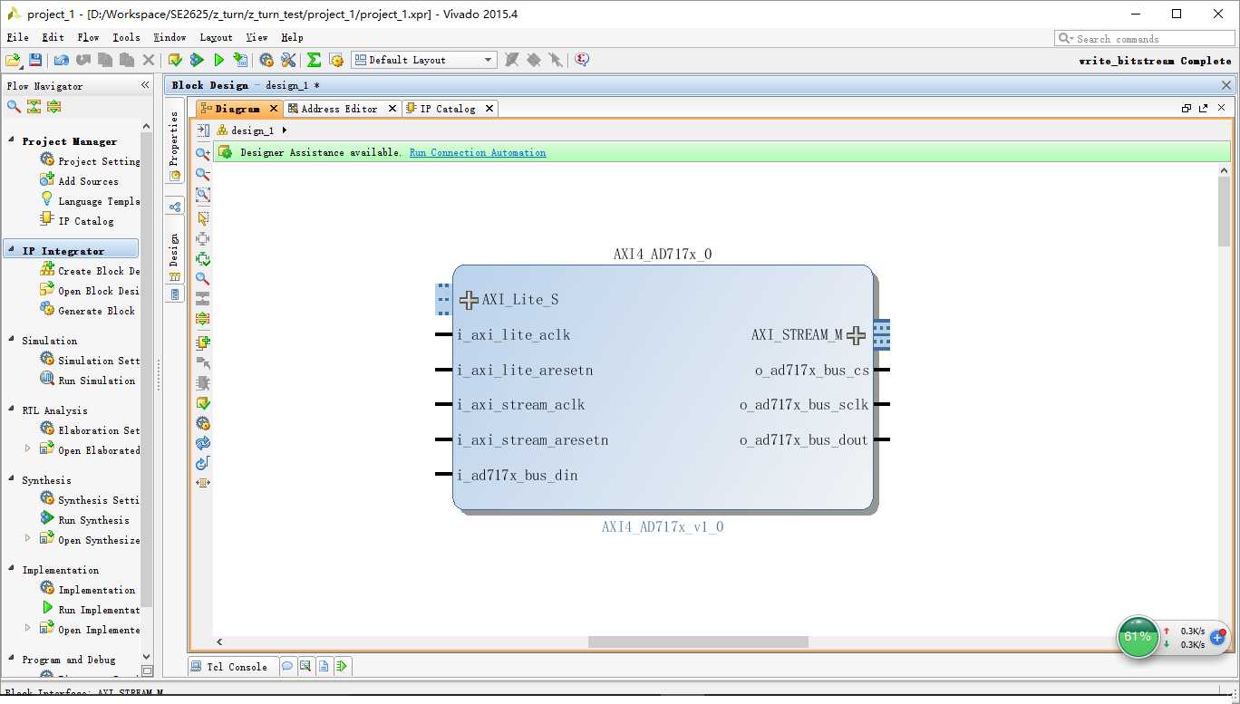
Task: Click the green Run Implementation arrow in toolbar
Action: click(218, 60)
